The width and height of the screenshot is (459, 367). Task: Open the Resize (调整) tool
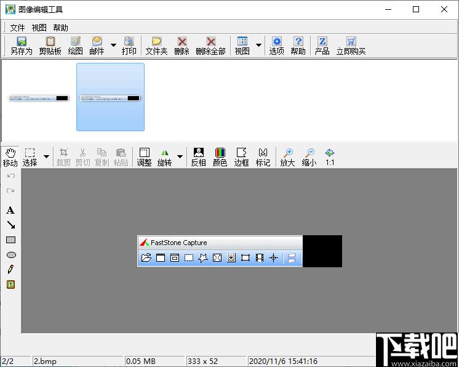[144, 158]
